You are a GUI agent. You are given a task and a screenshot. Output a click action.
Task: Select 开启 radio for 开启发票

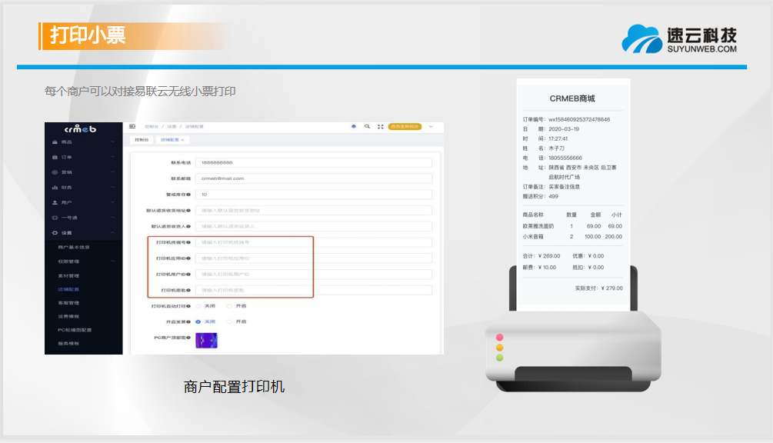(231, 321)
